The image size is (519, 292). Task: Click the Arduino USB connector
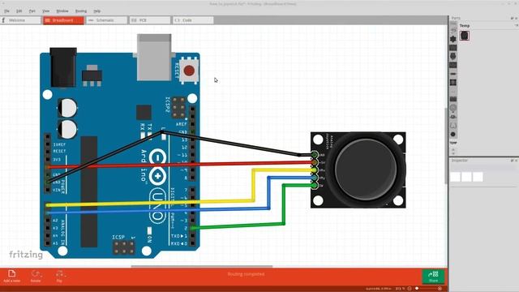click(x=154, y=57)
